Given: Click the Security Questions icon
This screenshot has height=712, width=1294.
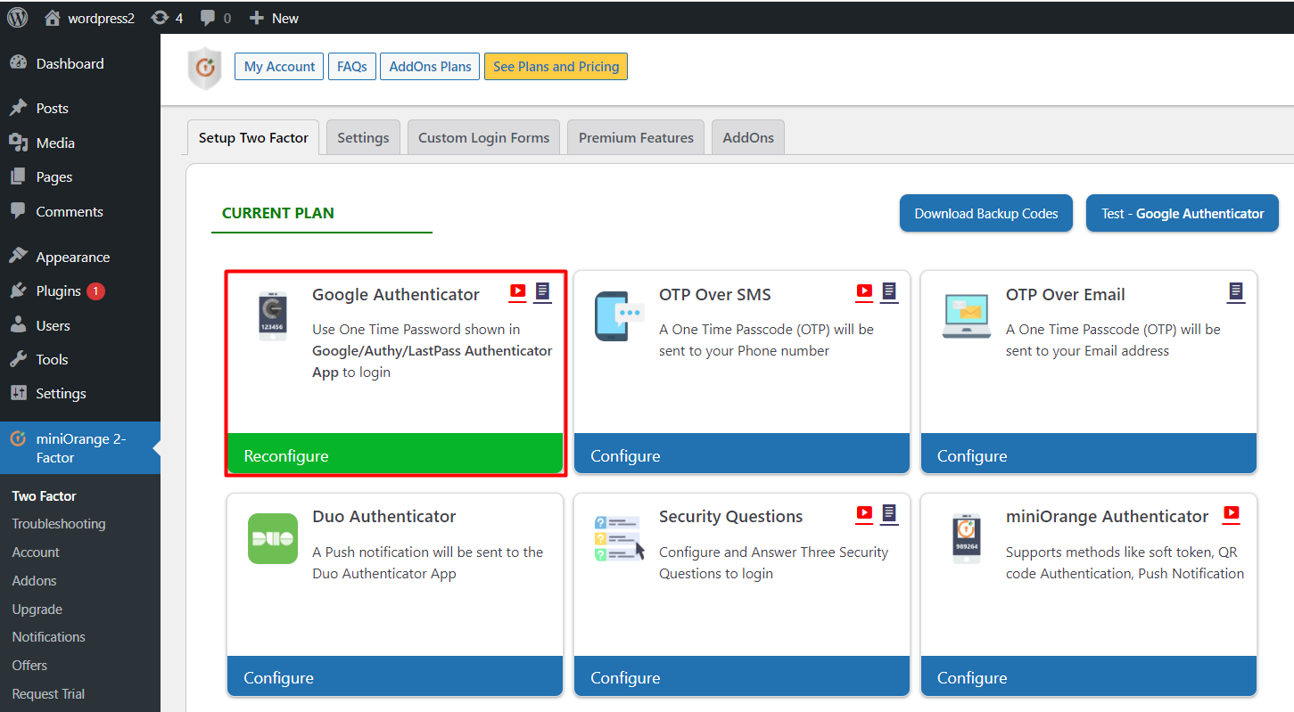Looking at the screenshot, I should (619, 538).
